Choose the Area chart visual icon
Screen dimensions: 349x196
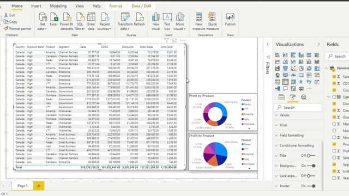tap(285, 62)
